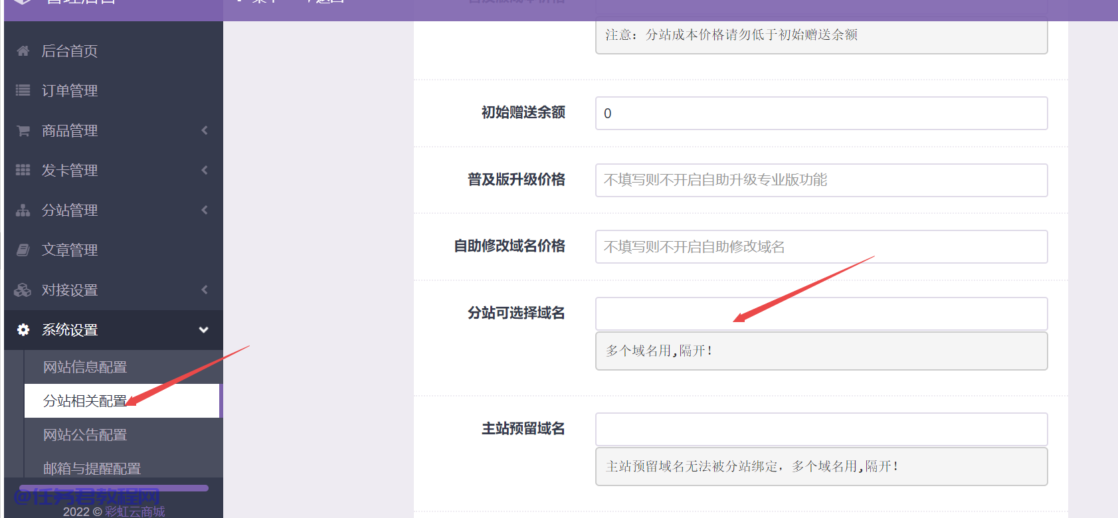Click the book icon beside 文章管理

[23, 250]
